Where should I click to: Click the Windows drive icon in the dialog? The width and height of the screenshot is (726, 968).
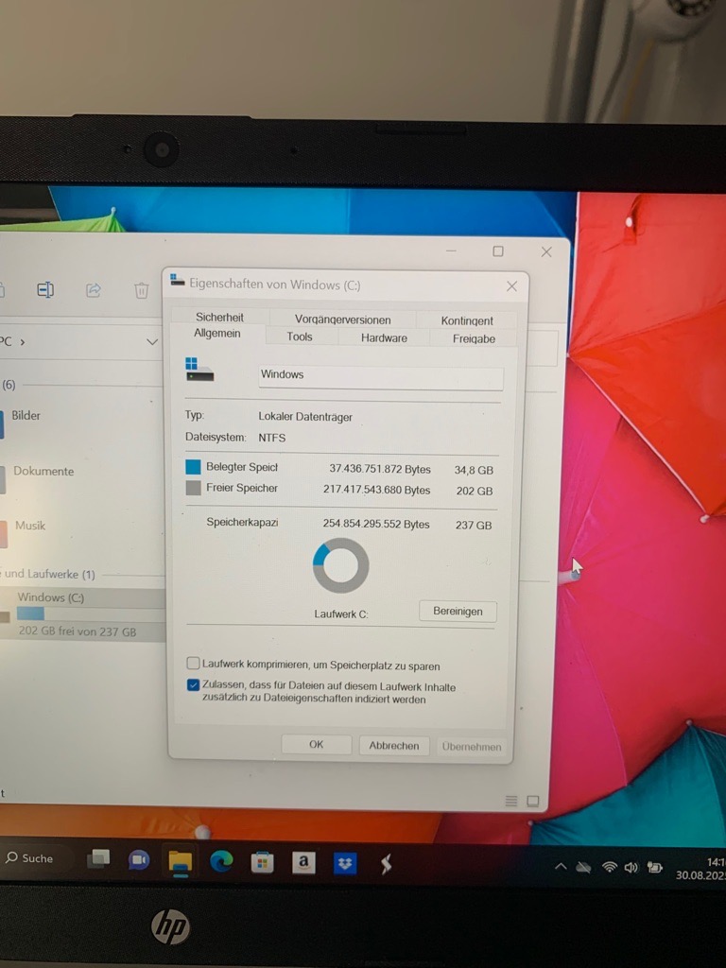tap(199, 370)
